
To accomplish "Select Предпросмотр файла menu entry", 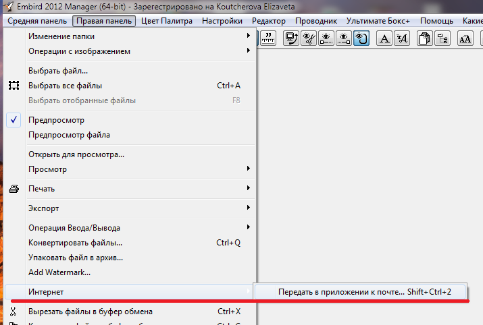I will pyautogui.click(x=130, y=135).
